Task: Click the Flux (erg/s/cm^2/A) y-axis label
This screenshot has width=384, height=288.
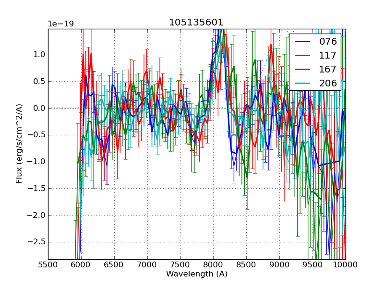Action: [20, 144]
